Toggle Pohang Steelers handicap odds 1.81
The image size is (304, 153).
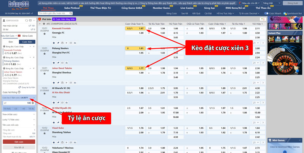(x=135, y=48)
